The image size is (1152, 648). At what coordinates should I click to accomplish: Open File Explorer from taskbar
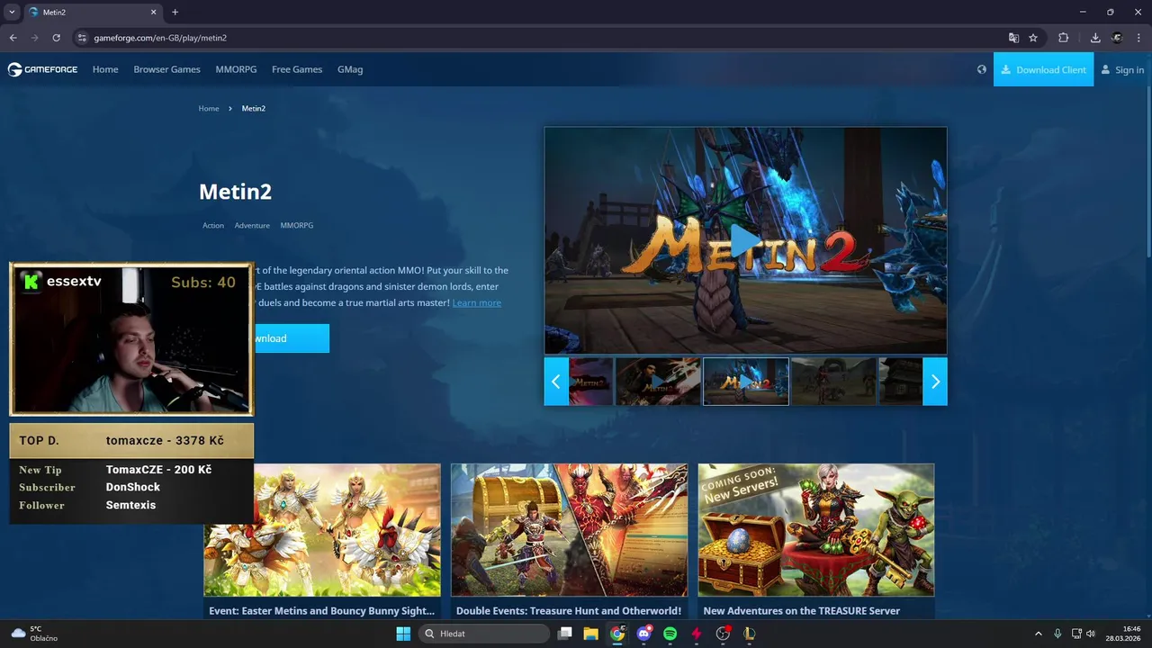click(591, 634)
